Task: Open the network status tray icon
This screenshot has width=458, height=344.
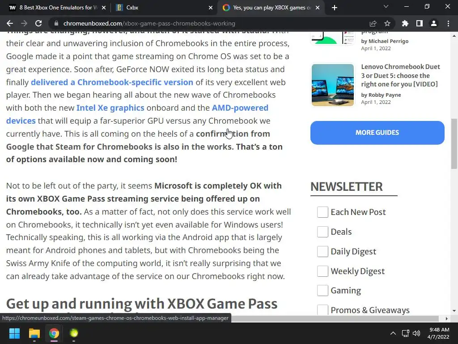Action: tap(405, 333)
